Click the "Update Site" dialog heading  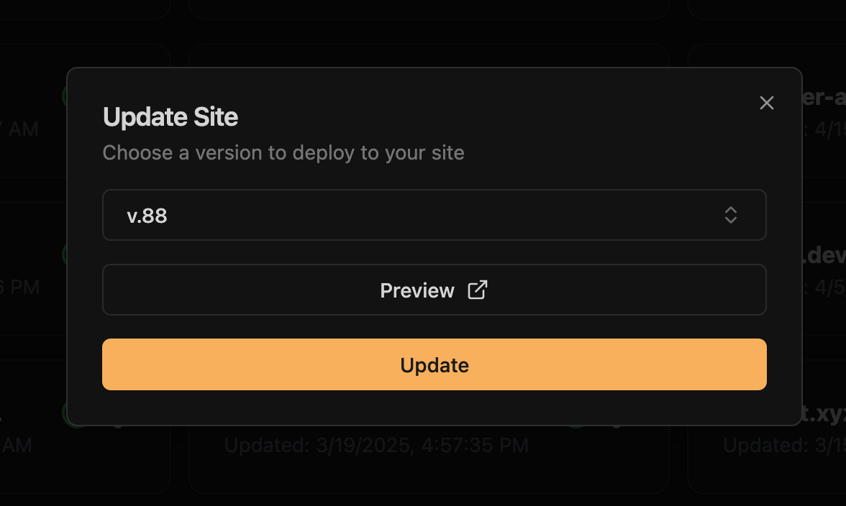click(x=170, y=116)
